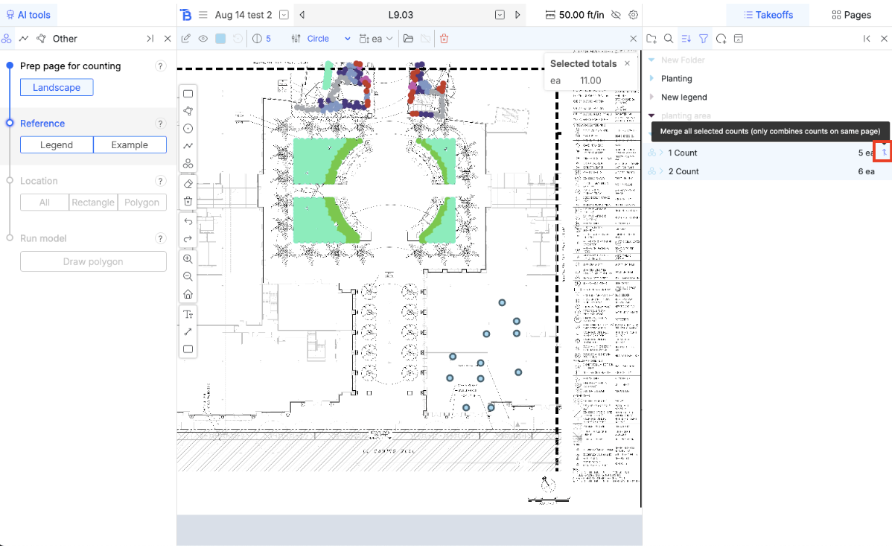Viewport: 892px width, 548px height.
Task: Click the Landscape button
Action: tap(57, 88)
